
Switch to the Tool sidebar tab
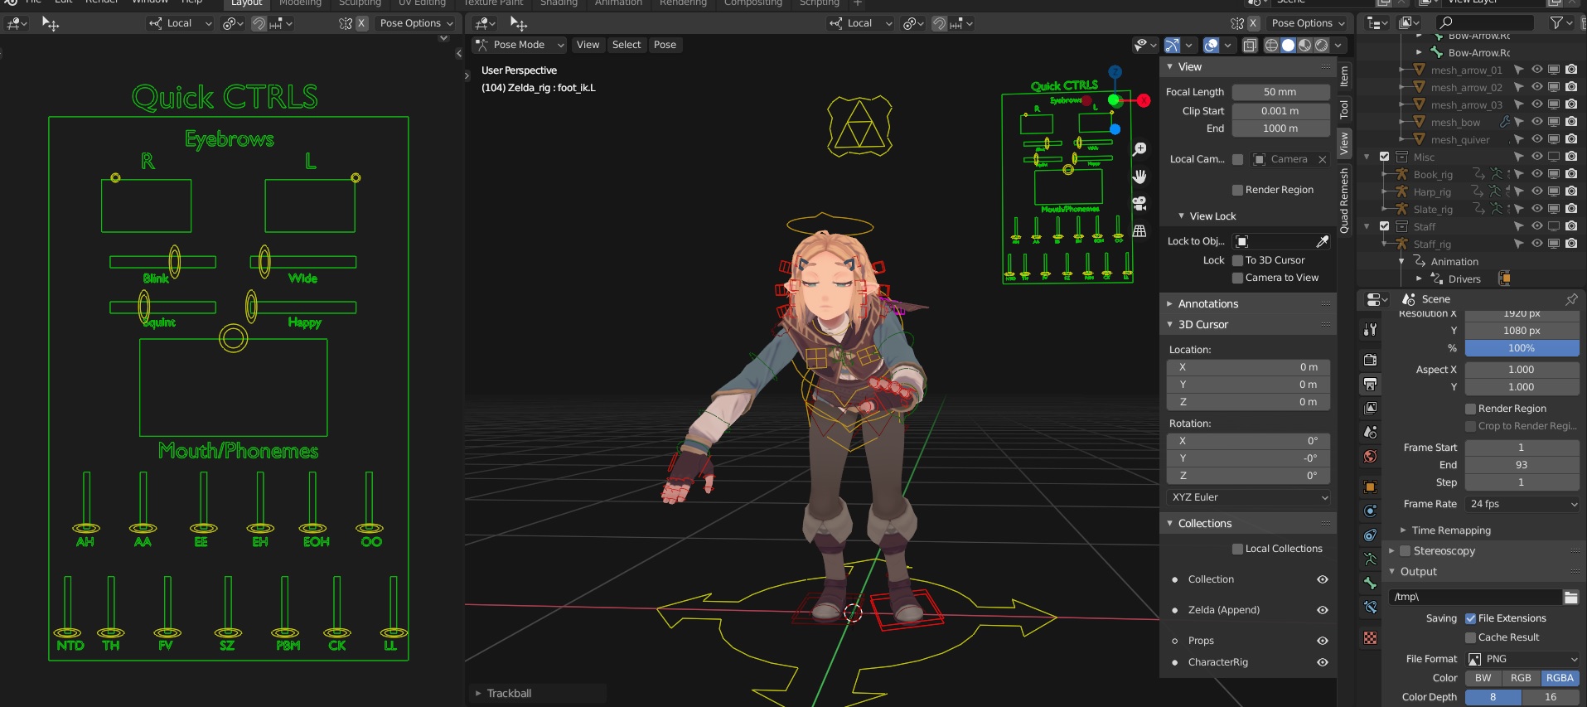pyautogui.click(x=1344, y=109)
